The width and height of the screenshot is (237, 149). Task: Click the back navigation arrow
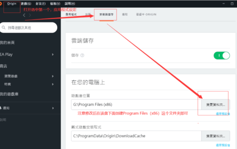point(25,15)
